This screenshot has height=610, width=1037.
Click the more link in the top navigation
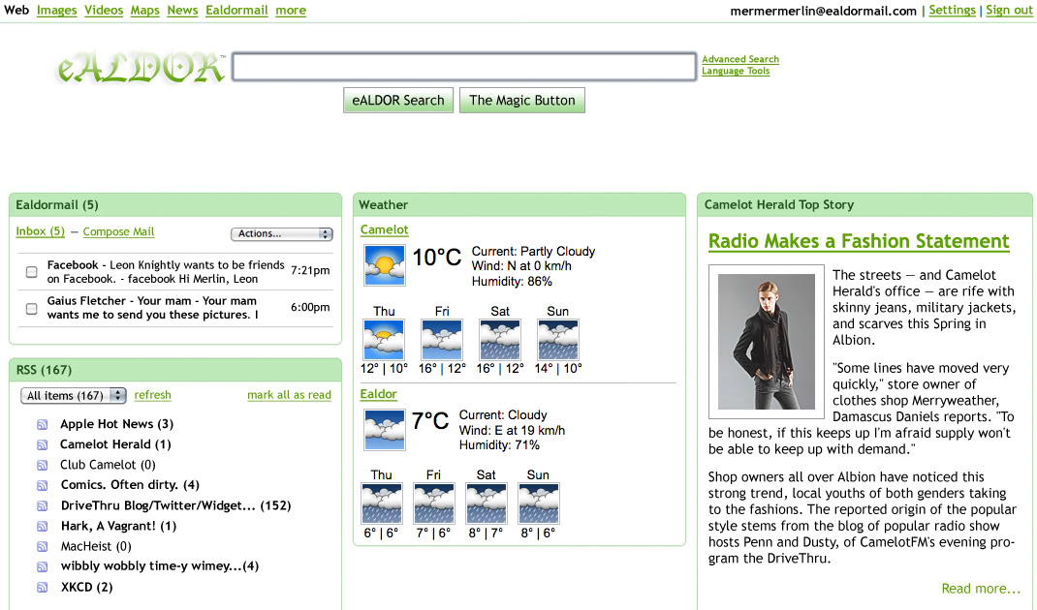click(291, 11)
